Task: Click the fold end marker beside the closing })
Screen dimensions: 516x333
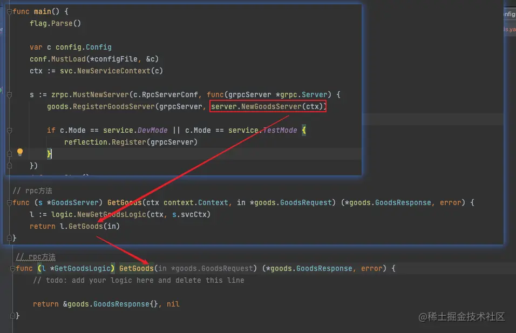Action: (10, 166)
